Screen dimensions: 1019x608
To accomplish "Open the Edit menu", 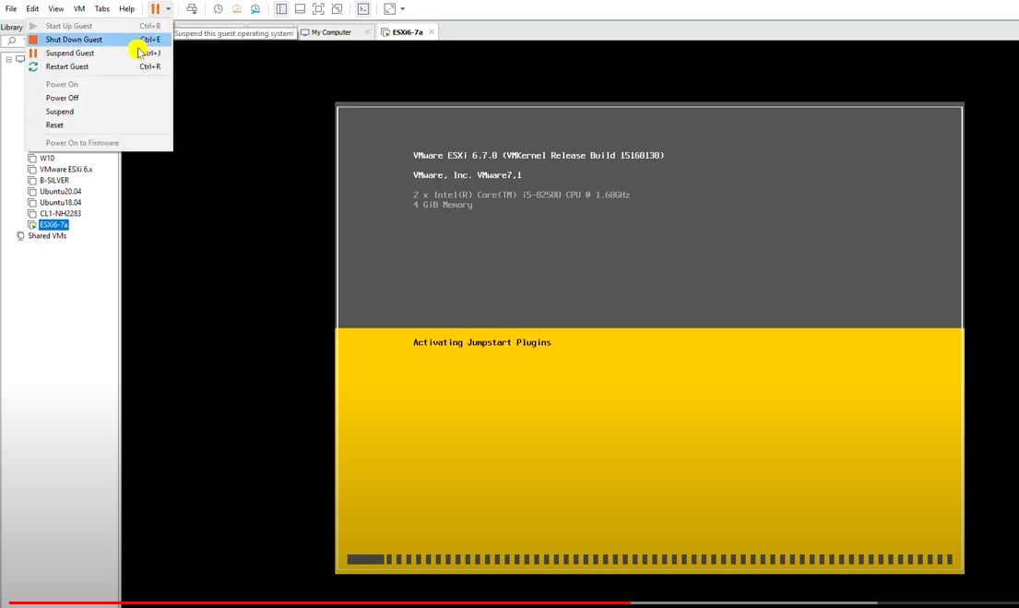I will [32, 9].
